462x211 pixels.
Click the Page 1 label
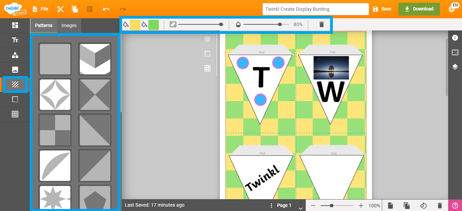coord(284,205)
